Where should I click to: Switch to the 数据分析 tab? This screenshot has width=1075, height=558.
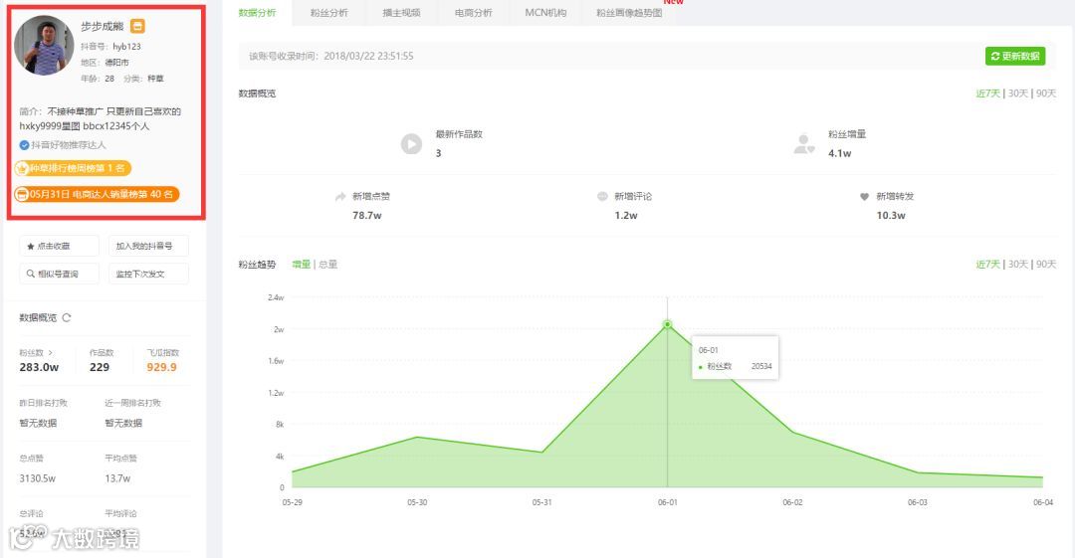coord(257,12)
